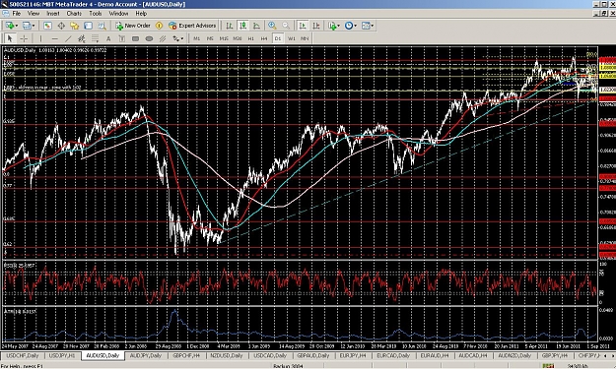Draw a vertical line tool
Screen dimensions: 616x369
[40, 38]
